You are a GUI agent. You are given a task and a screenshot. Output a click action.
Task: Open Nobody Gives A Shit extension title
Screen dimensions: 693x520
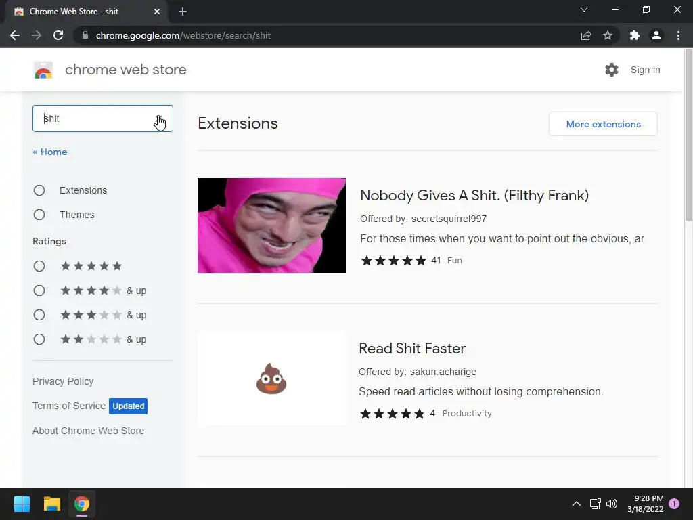474,196
